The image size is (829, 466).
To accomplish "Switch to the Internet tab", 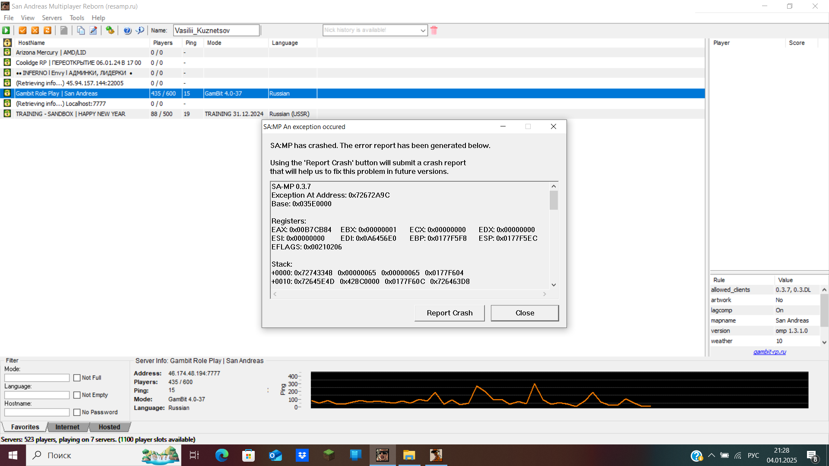I will point(67,427).
